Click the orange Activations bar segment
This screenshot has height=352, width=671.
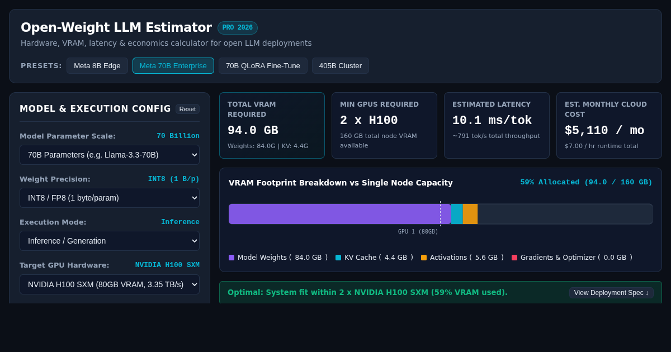point(470,214)
